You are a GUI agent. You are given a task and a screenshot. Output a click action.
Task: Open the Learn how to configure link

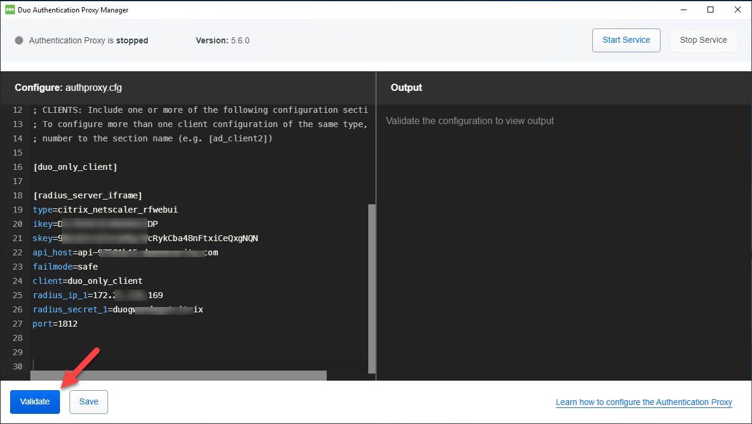[x=644, y=402]
